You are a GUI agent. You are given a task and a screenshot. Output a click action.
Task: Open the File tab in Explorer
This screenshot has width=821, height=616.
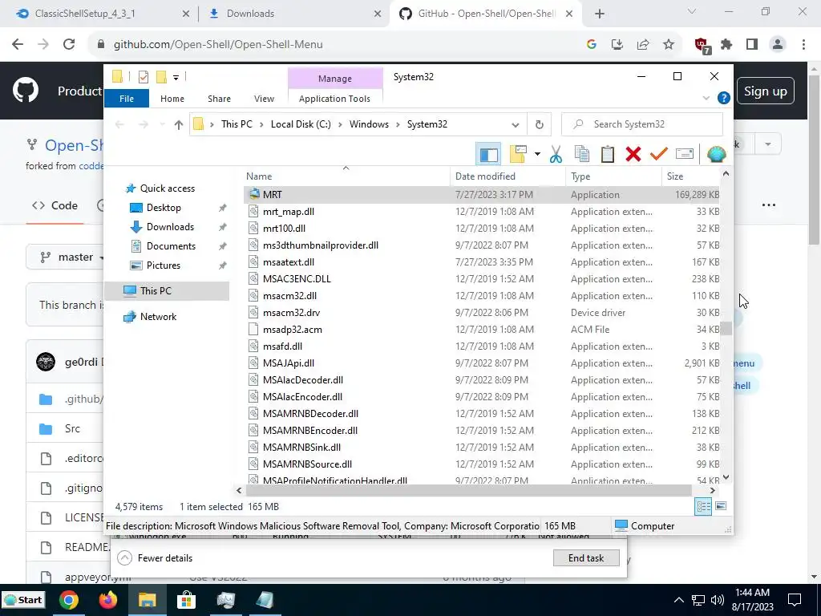[127, 99]
